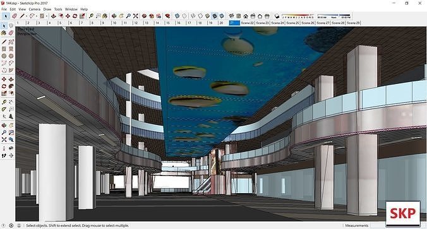Choose the Circle tool in left toolbar
Image resolution: width=427 pixels, height=229 pixels.
point(4,56)
